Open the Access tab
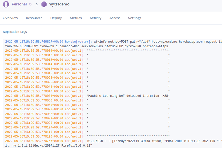 pyautogui.click(x=115, y=18)
